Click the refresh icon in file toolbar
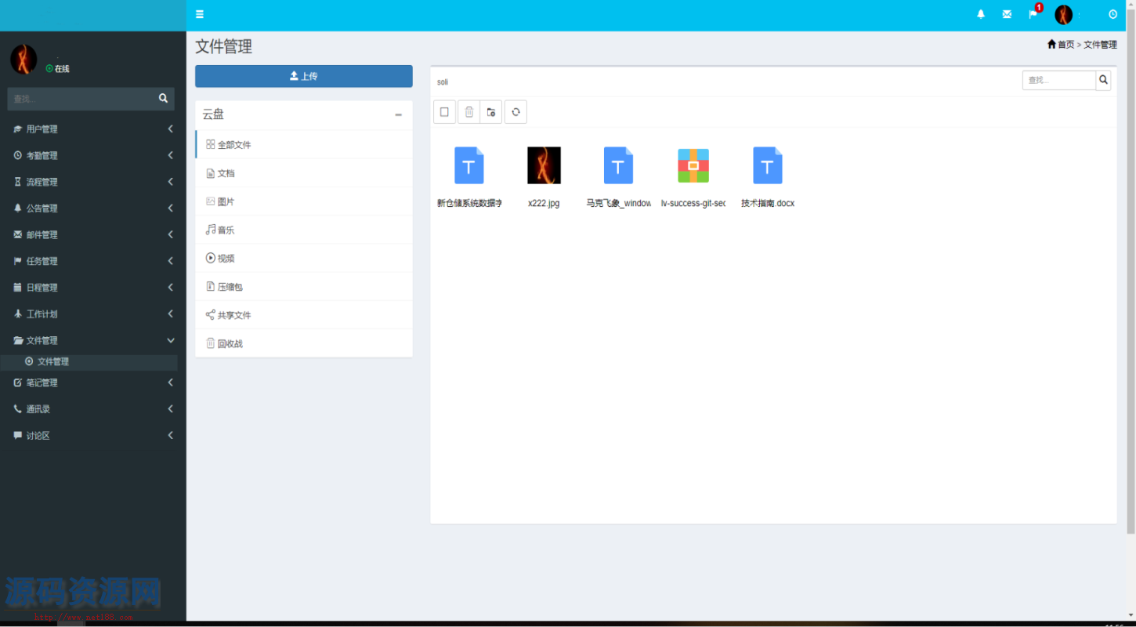Screen dimensions: 1136x627 click(x=516, y=112)
